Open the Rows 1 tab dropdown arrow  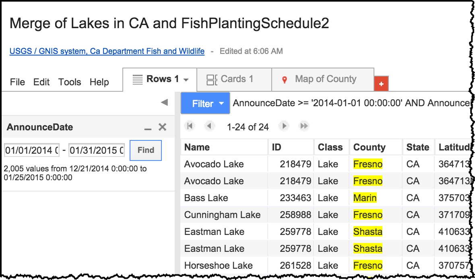point(186,80)
